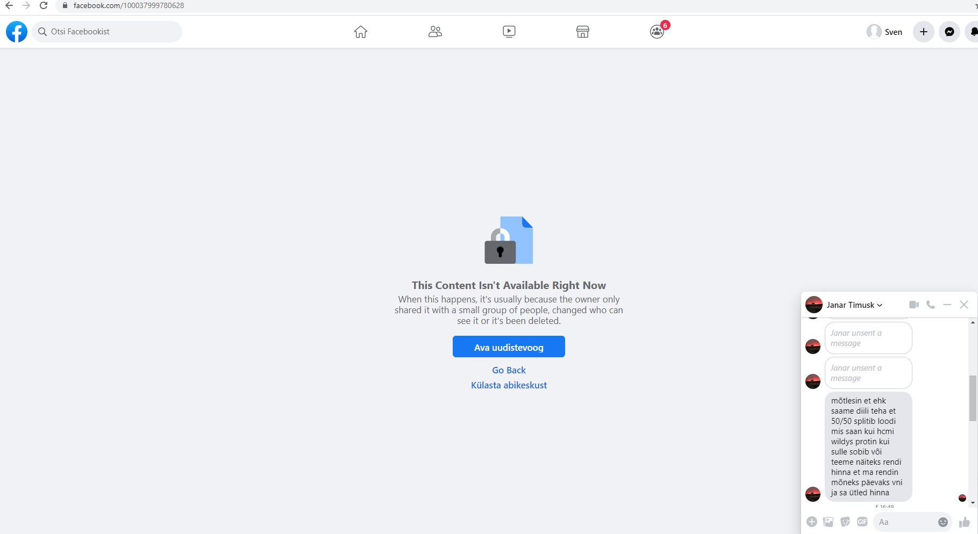Click the Facebook logo

[x=17, y=32]
